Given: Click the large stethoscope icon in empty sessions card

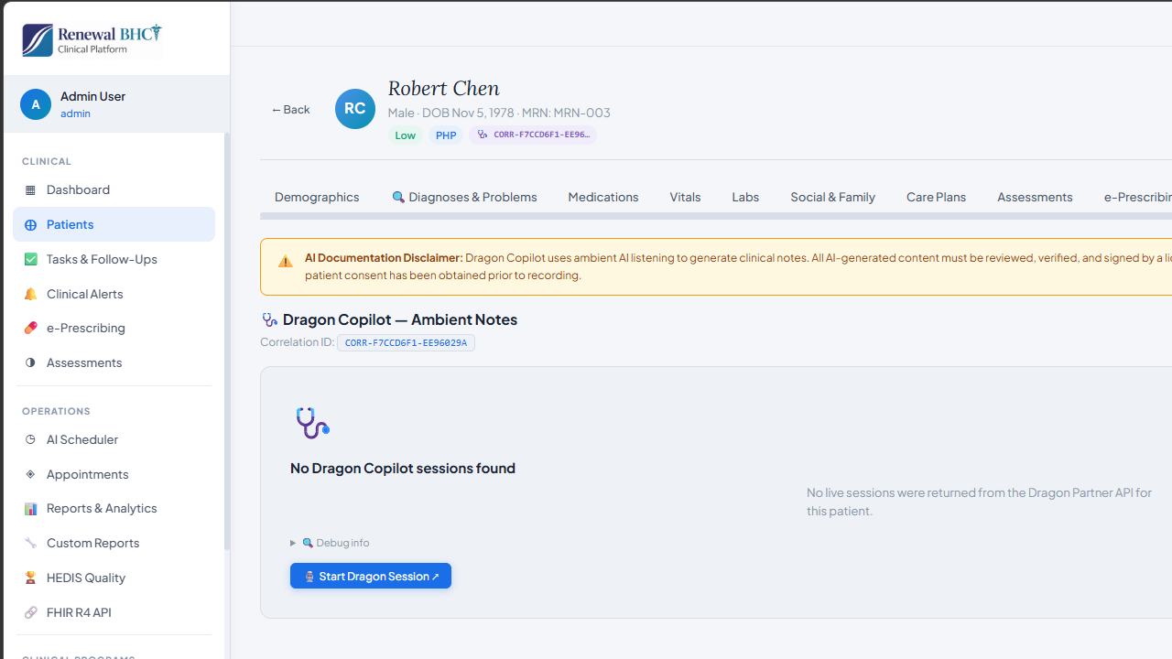Looking at the screenshot, I should [312, 423].
